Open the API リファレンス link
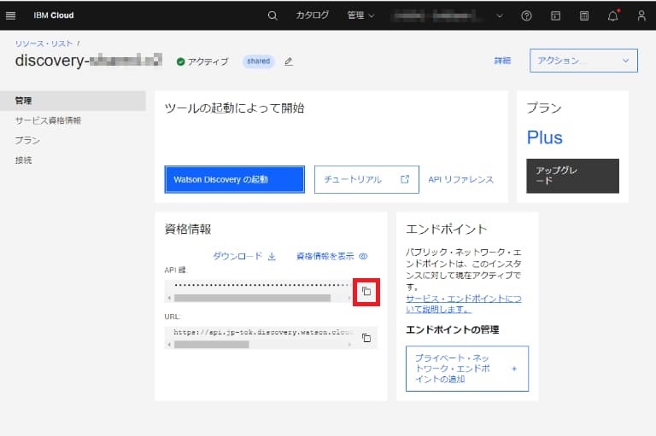This screenshot has height=436, width=656. pos(460,179)
